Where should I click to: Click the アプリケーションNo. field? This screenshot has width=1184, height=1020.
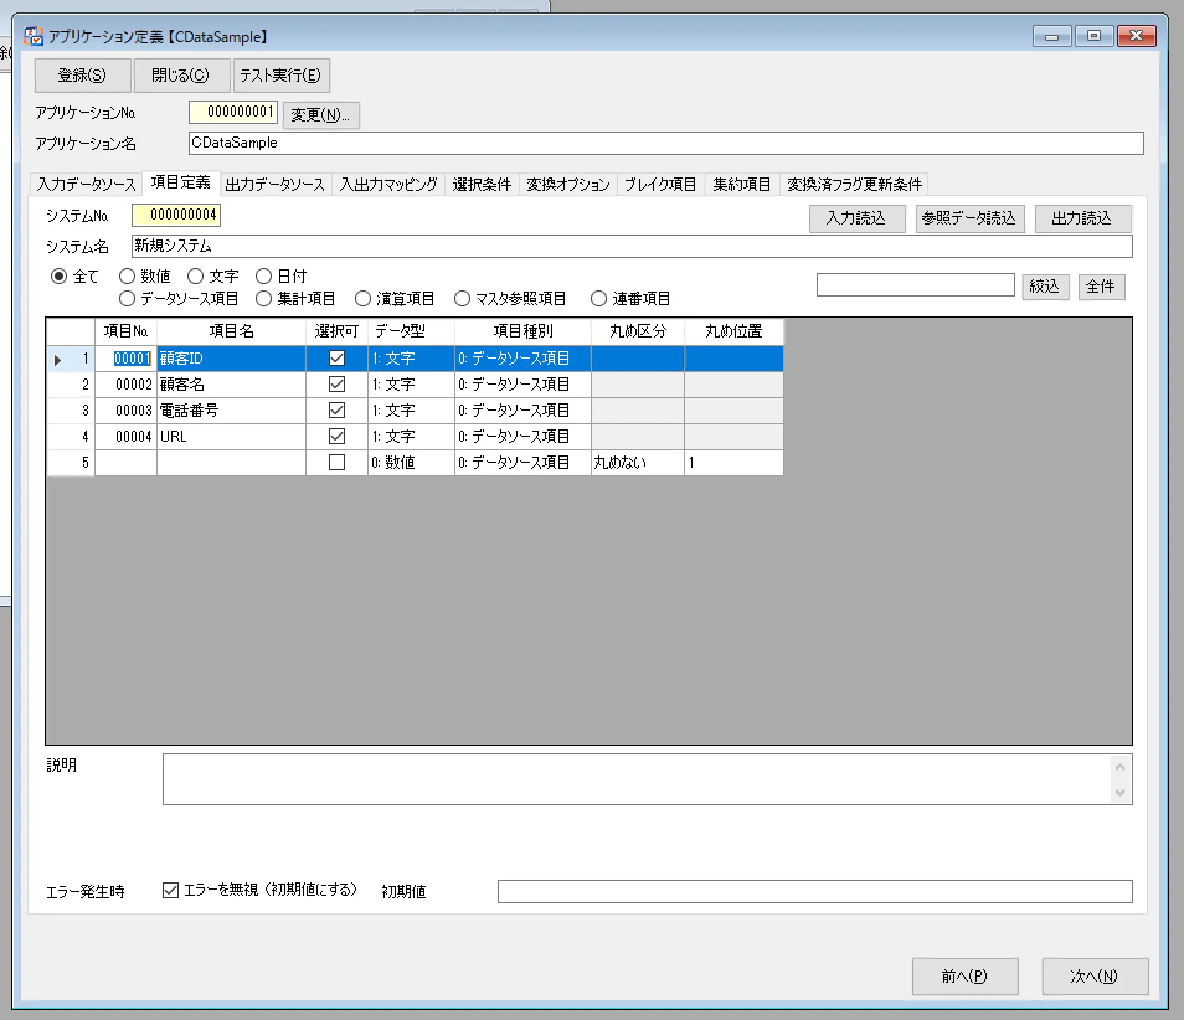(x=233, y=112)
